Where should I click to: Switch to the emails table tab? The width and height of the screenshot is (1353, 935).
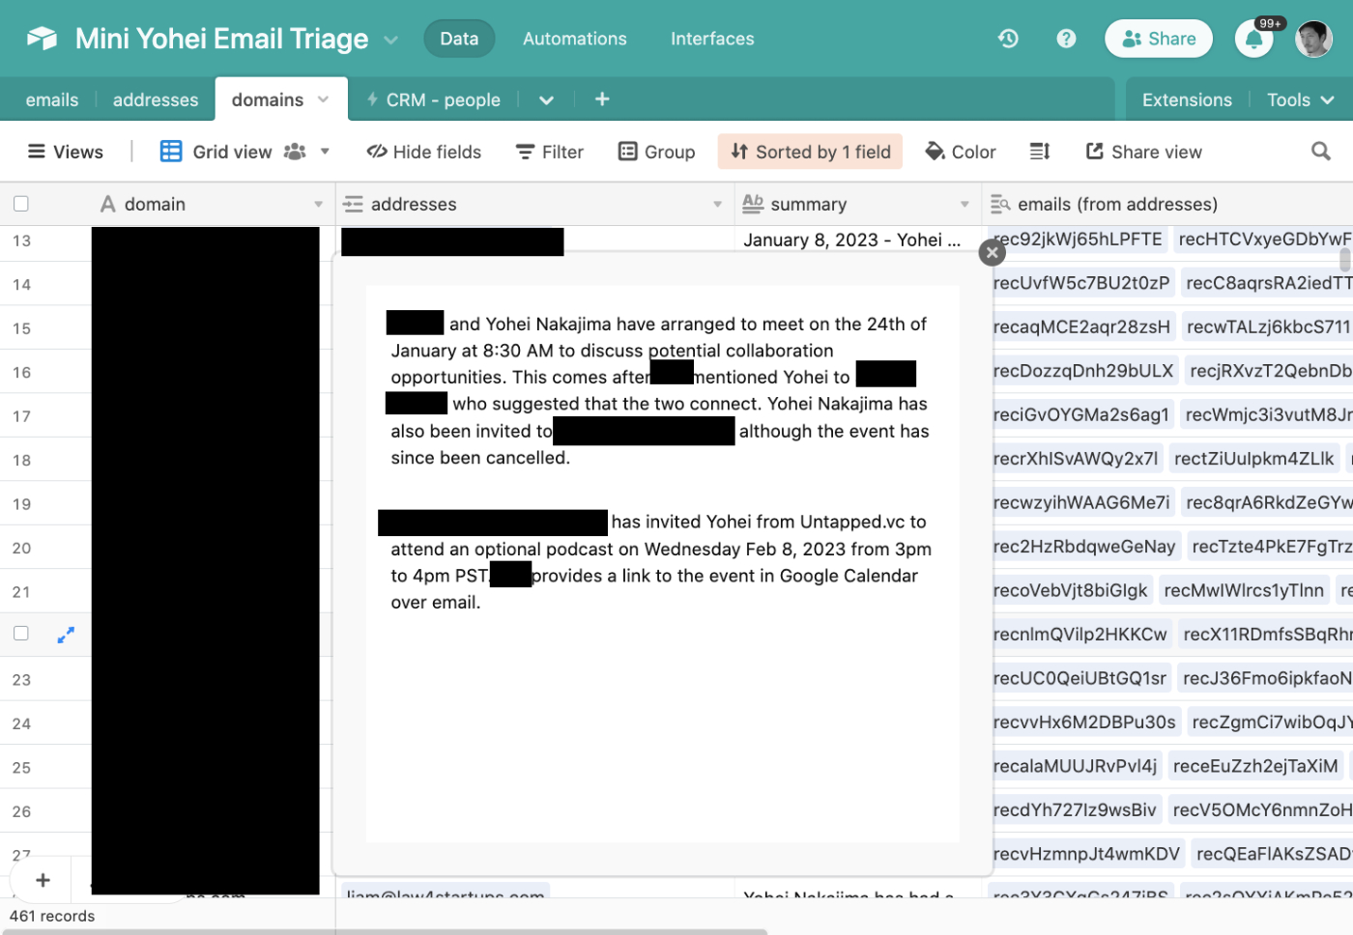click(x=52, y=100)
